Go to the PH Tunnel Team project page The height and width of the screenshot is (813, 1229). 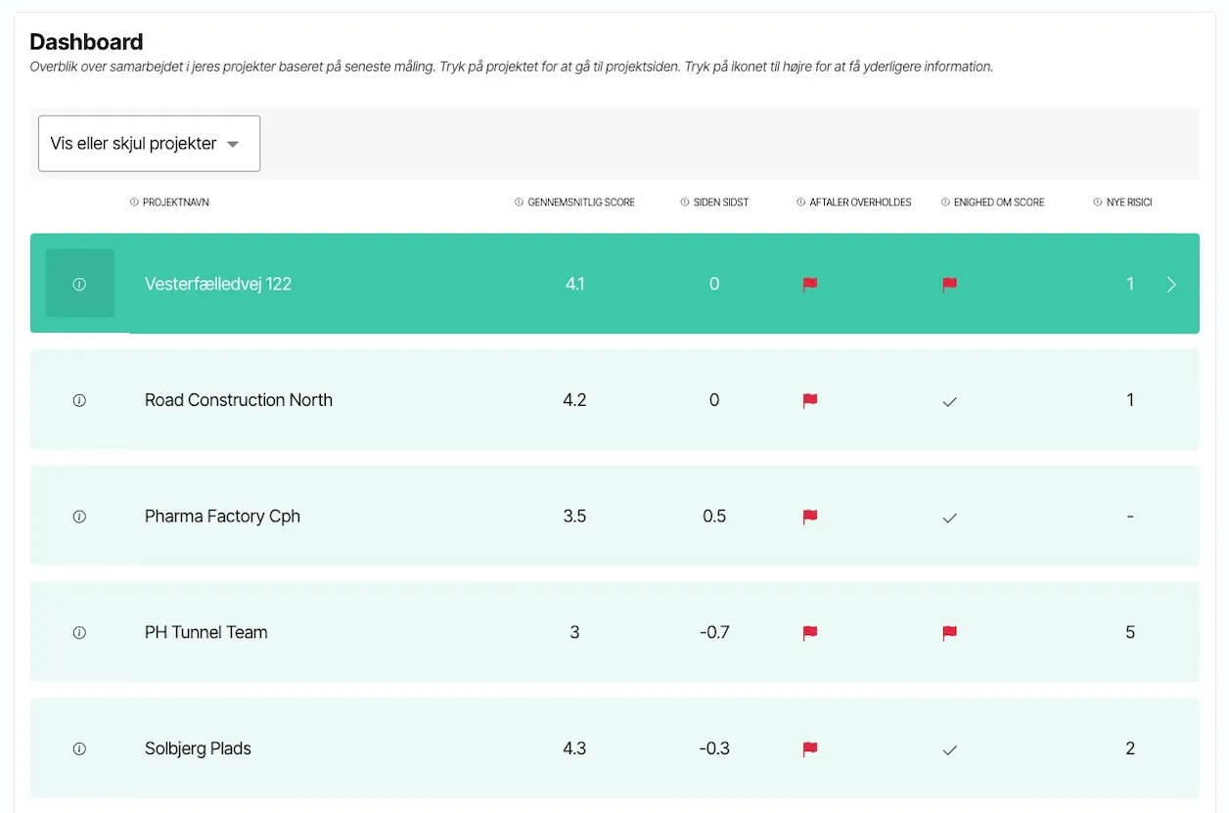pyautogui.click(x=206, y=633)
